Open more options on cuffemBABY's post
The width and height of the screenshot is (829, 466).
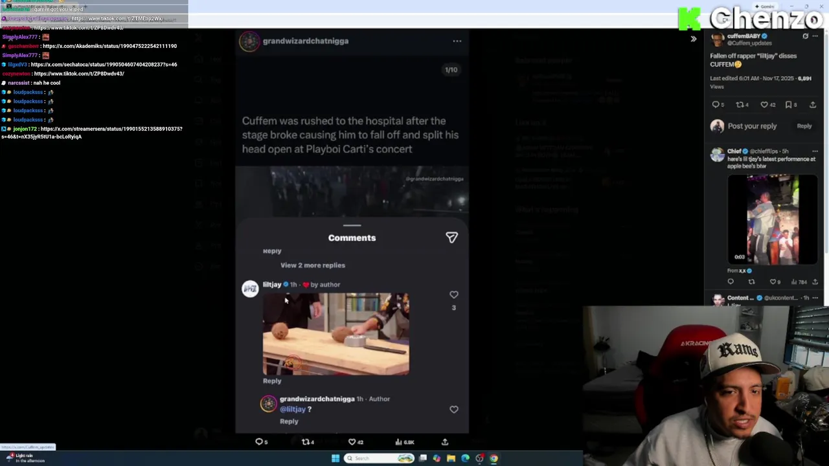[815, 36]
